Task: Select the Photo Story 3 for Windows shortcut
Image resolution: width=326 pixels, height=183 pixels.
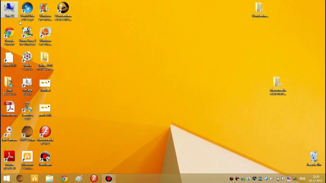Action: tap(27, 36)
